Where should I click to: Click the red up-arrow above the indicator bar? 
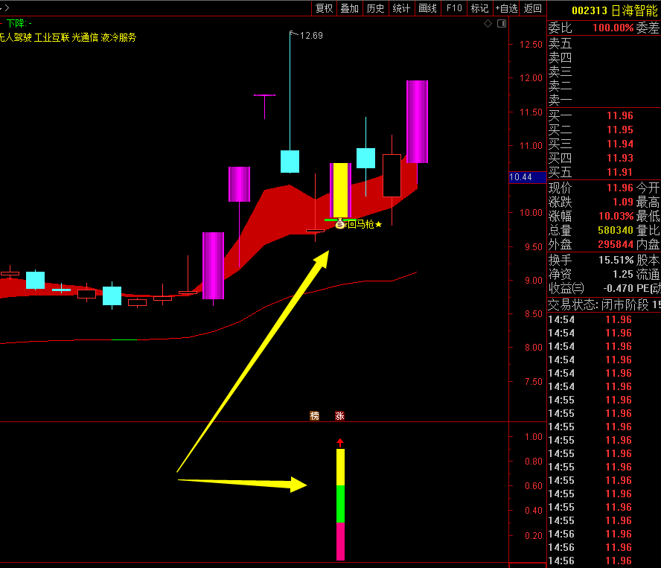[340, 443]
